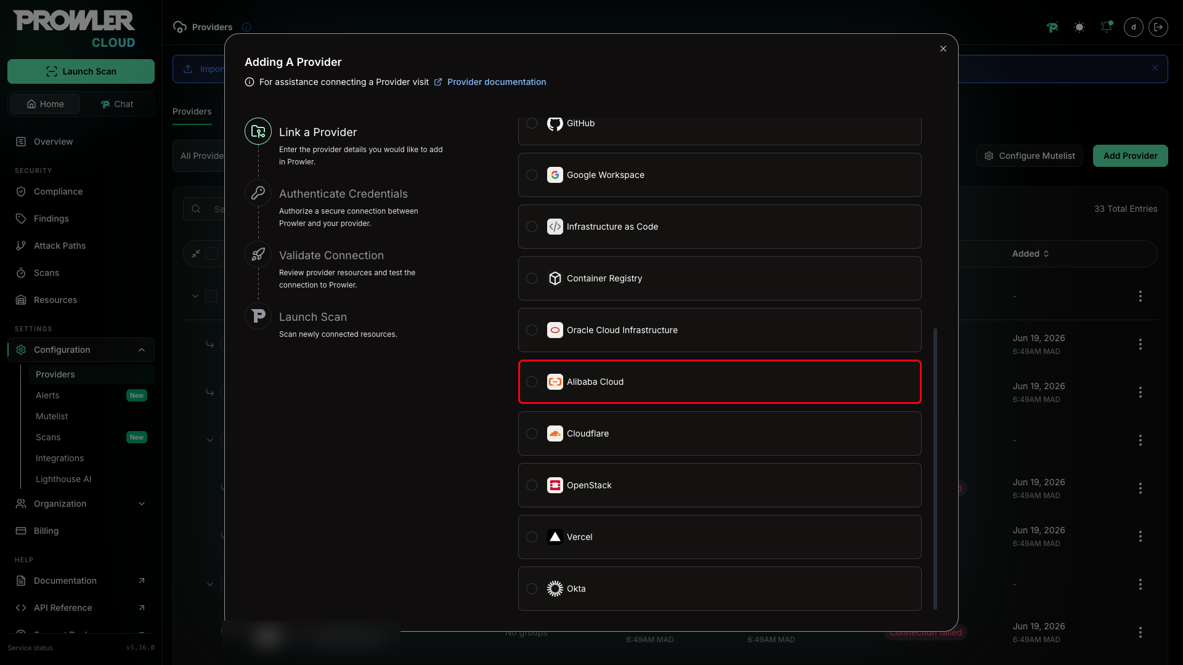This screenshot has width=1183, height=665.
Task: Select the Vercel radio button
Action: [x=532, y=537]
